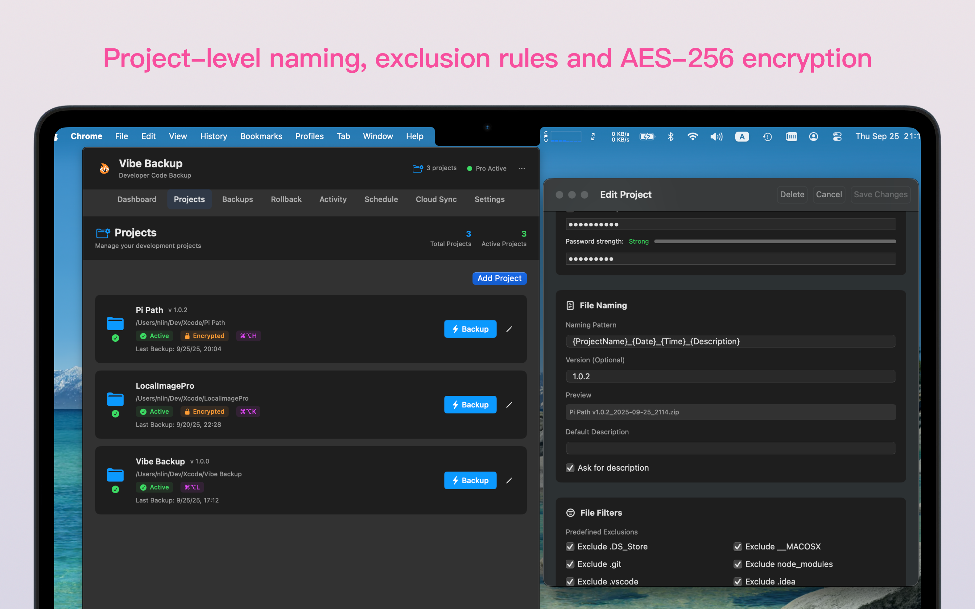Viewport: 975px width, 609px height.
Task: Click the lock icon on Pi Path's Encrypted badge
Action: 187,336
